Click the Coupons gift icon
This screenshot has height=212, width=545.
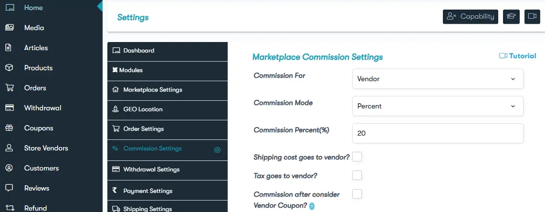(9, 128)
